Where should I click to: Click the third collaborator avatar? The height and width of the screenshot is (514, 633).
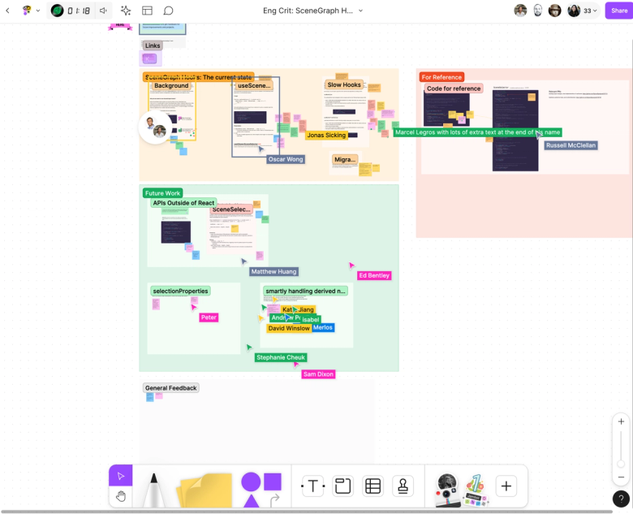pyautogui.click(x=554, y=11)
